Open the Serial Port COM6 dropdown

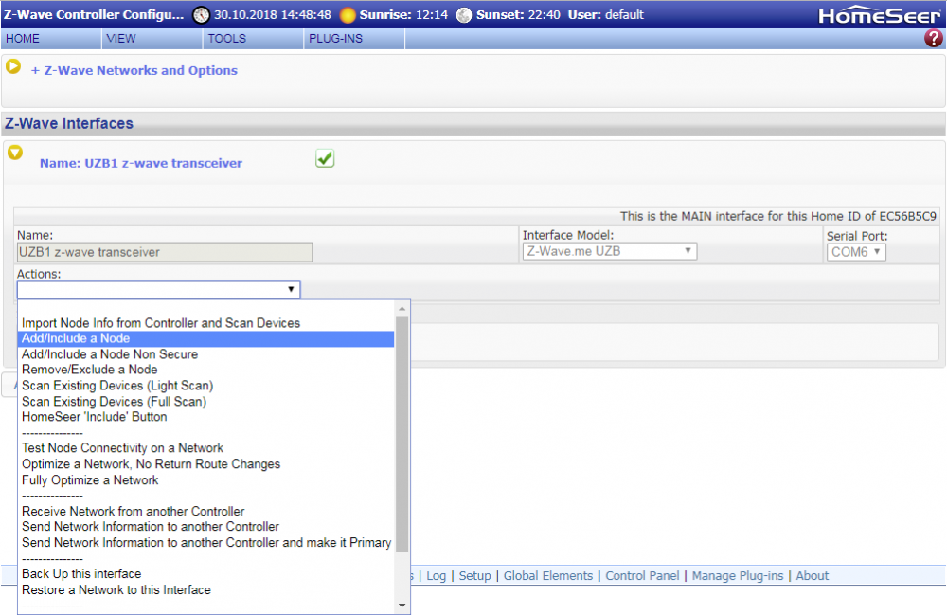856,252
